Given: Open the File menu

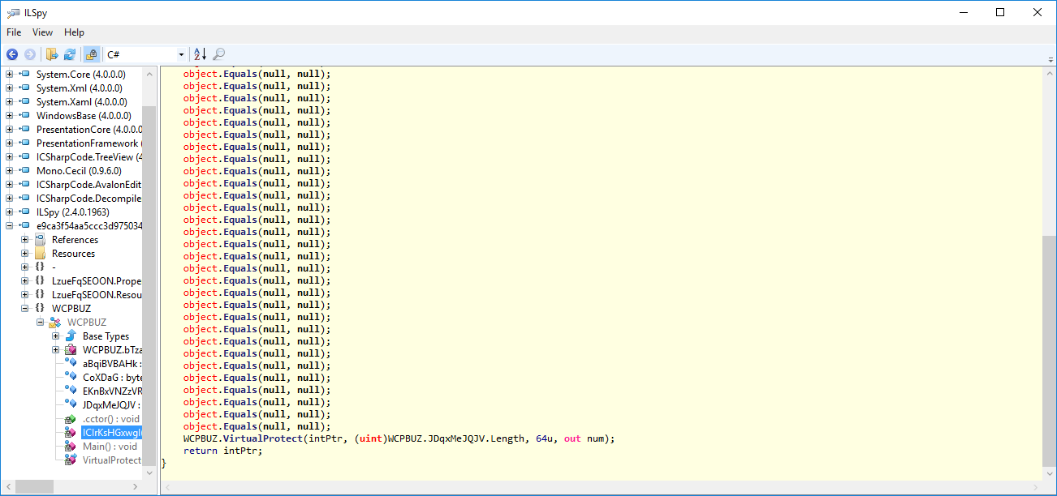Looking at the screenshot, I should pos(14,32).
